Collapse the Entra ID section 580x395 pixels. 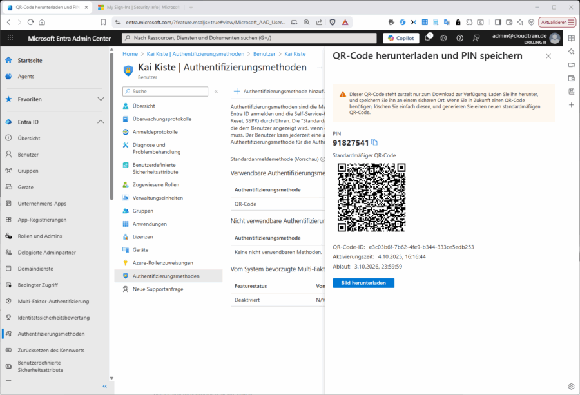pos(101,122)
